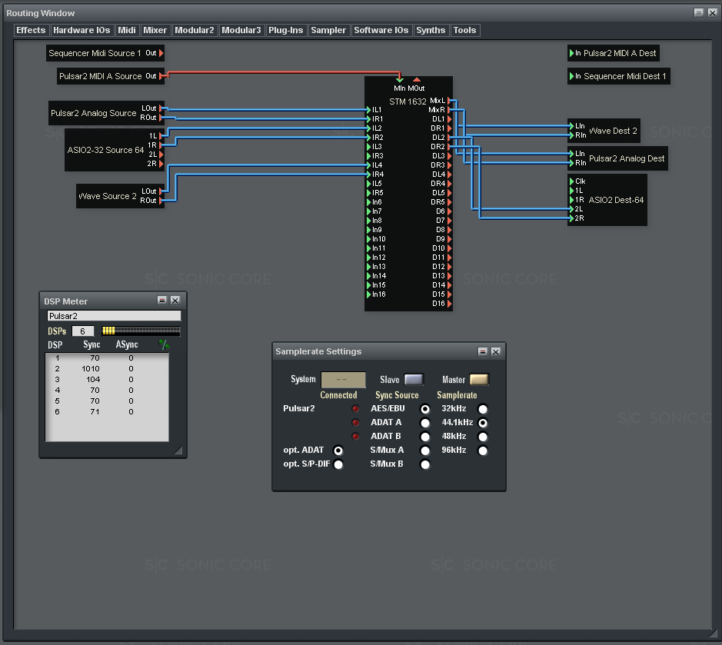Open the Effects menu
722x645 pixels.
[31, 31]
